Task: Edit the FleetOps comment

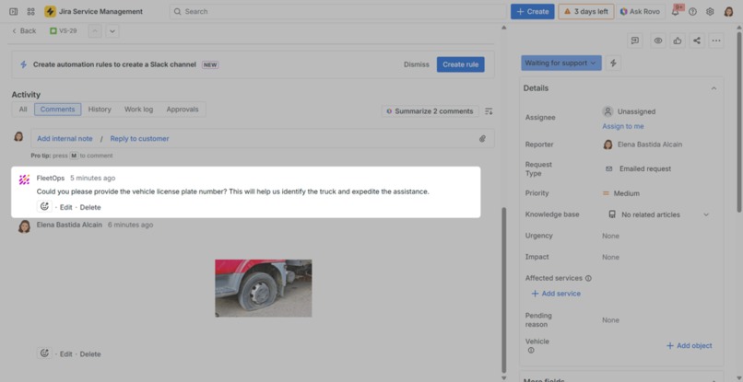Action: coord(65,207)
